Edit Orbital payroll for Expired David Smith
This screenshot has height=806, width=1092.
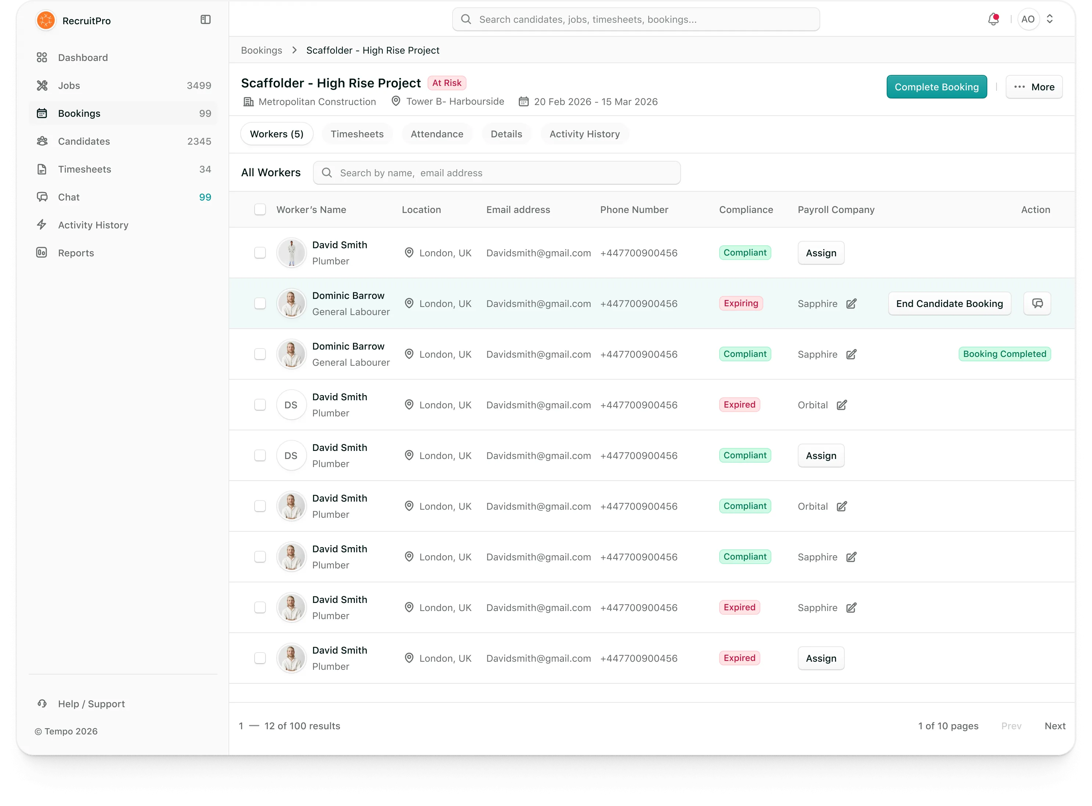tap(842, 405)
